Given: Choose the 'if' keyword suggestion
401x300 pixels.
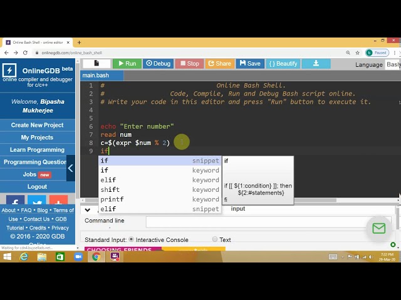Looking at the screenshot, I should click(160, 170).
